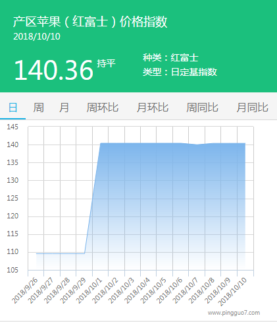277x322 pixels.
Task: Click y-axis label 145
Action: coord(13,127)
